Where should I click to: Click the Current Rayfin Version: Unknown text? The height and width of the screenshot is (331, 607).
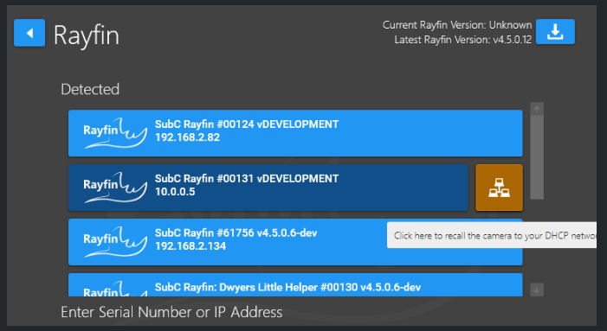tap(457, 25)
